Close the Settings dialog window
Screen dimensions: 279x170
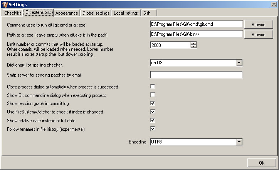pyautogui.click(x=274, y=4)
